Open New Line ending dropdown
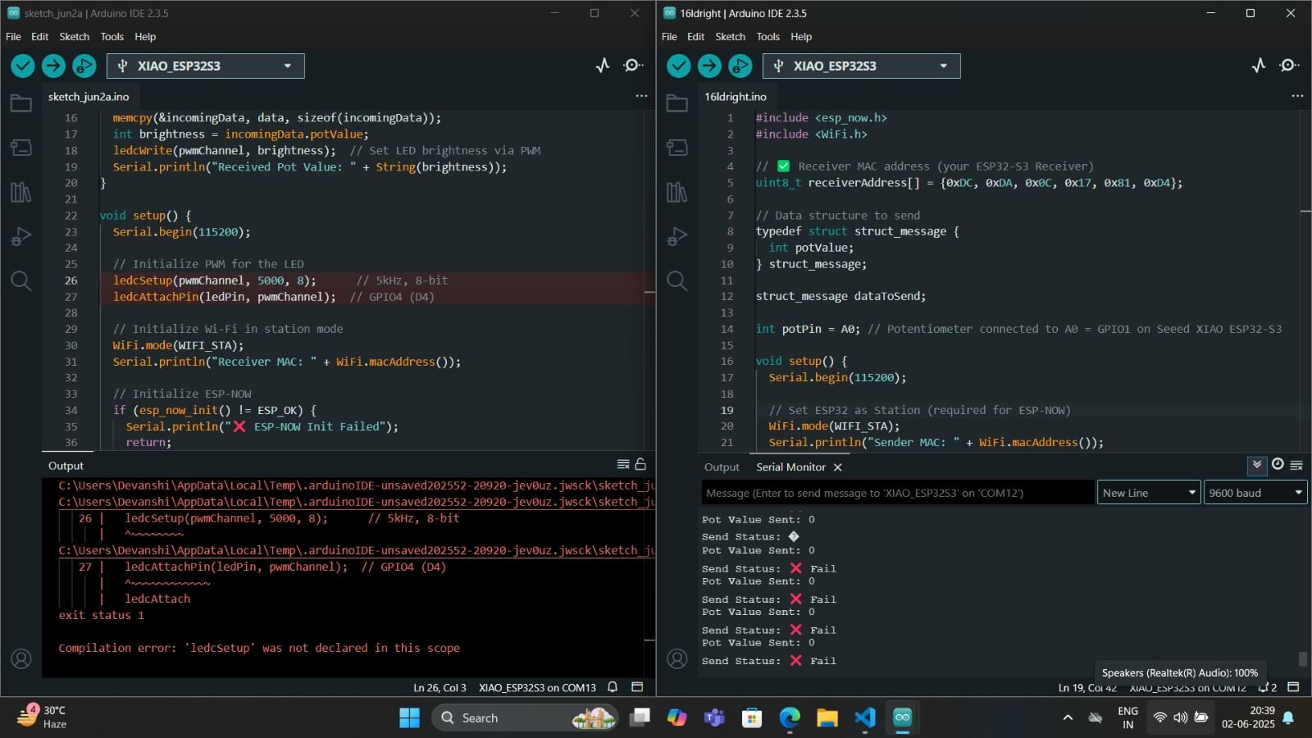Viewport: 1312px width, 738px height. pos(1149,493)
